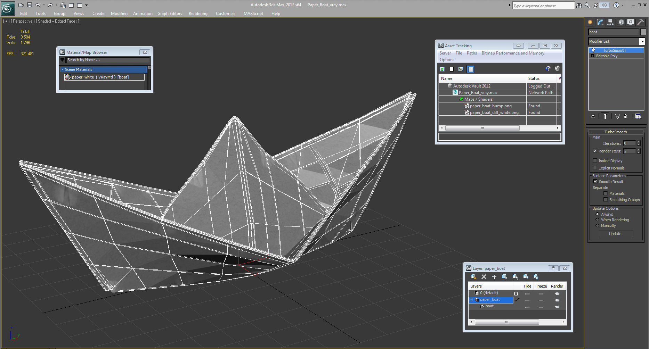649x349 pixels.
Task: Click Make Unique icon under modifier stack
Action: 617,116
